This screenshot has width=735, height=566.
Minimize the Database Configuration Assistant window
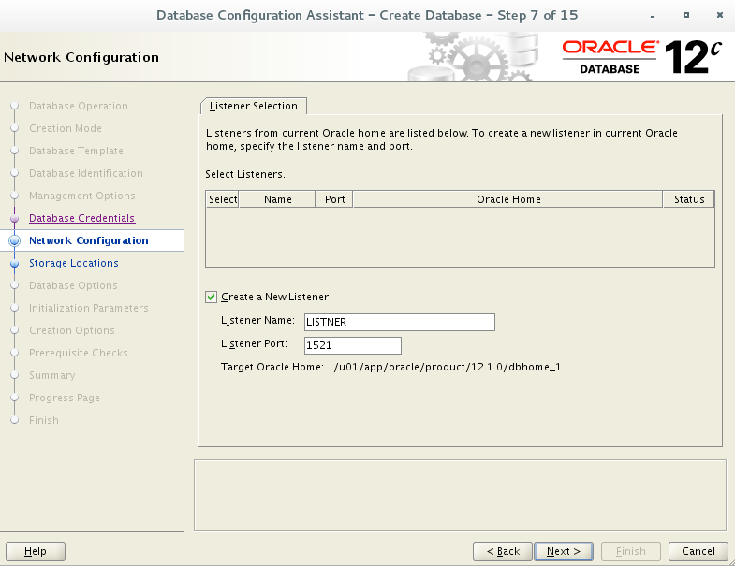(x=652, y=16)
